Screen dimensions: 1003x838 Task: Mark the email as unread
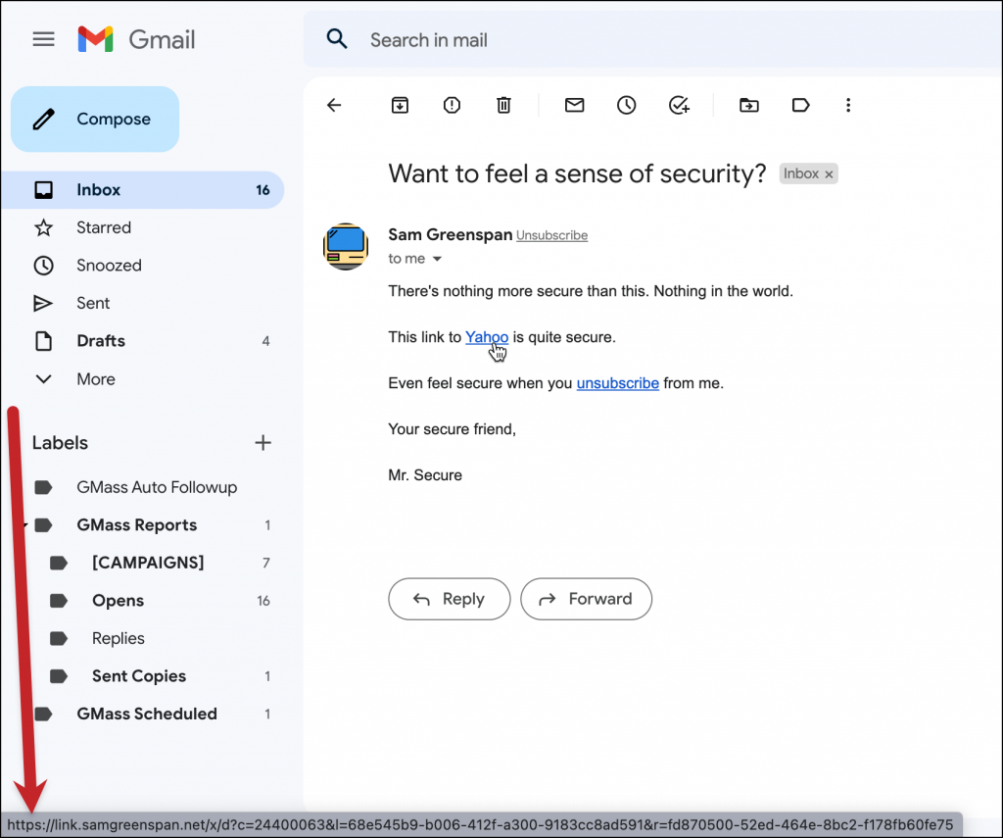(574, 105)
